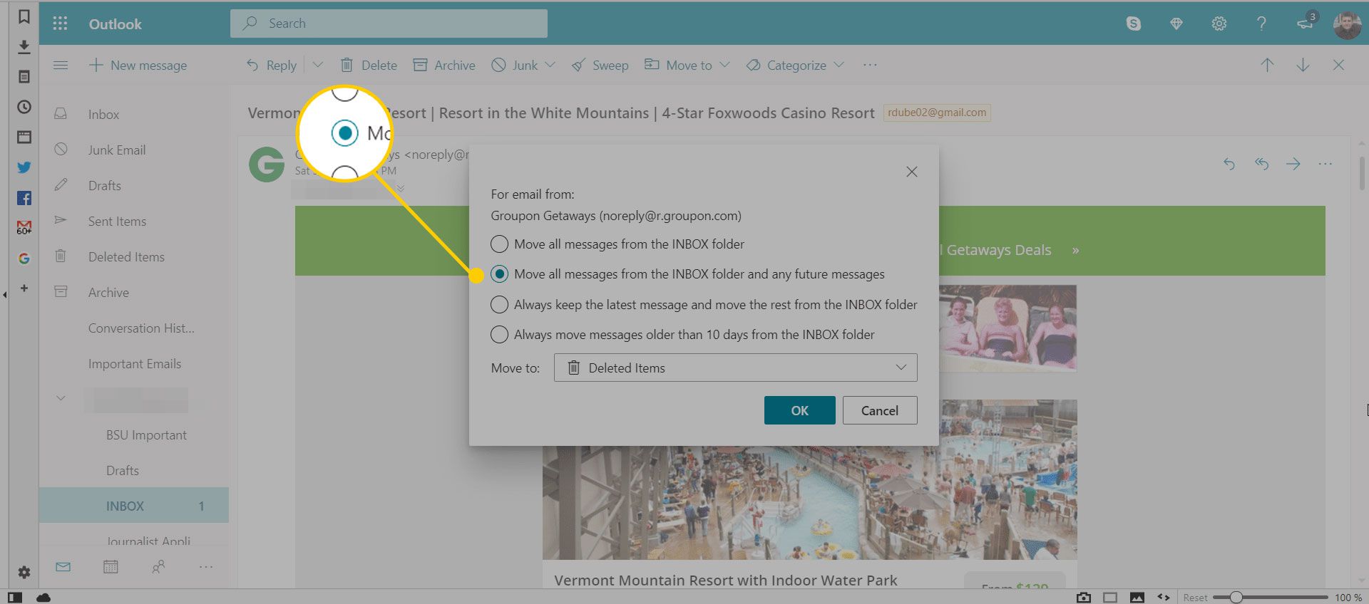Open the feedback megaphone notifications
Viewport: 1369px width, 604px height.
click(x=1305, y=24)
